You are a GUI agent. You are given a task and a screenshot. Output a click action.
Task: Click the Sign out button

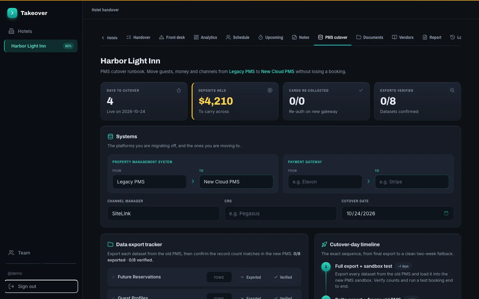click(42, 286)
